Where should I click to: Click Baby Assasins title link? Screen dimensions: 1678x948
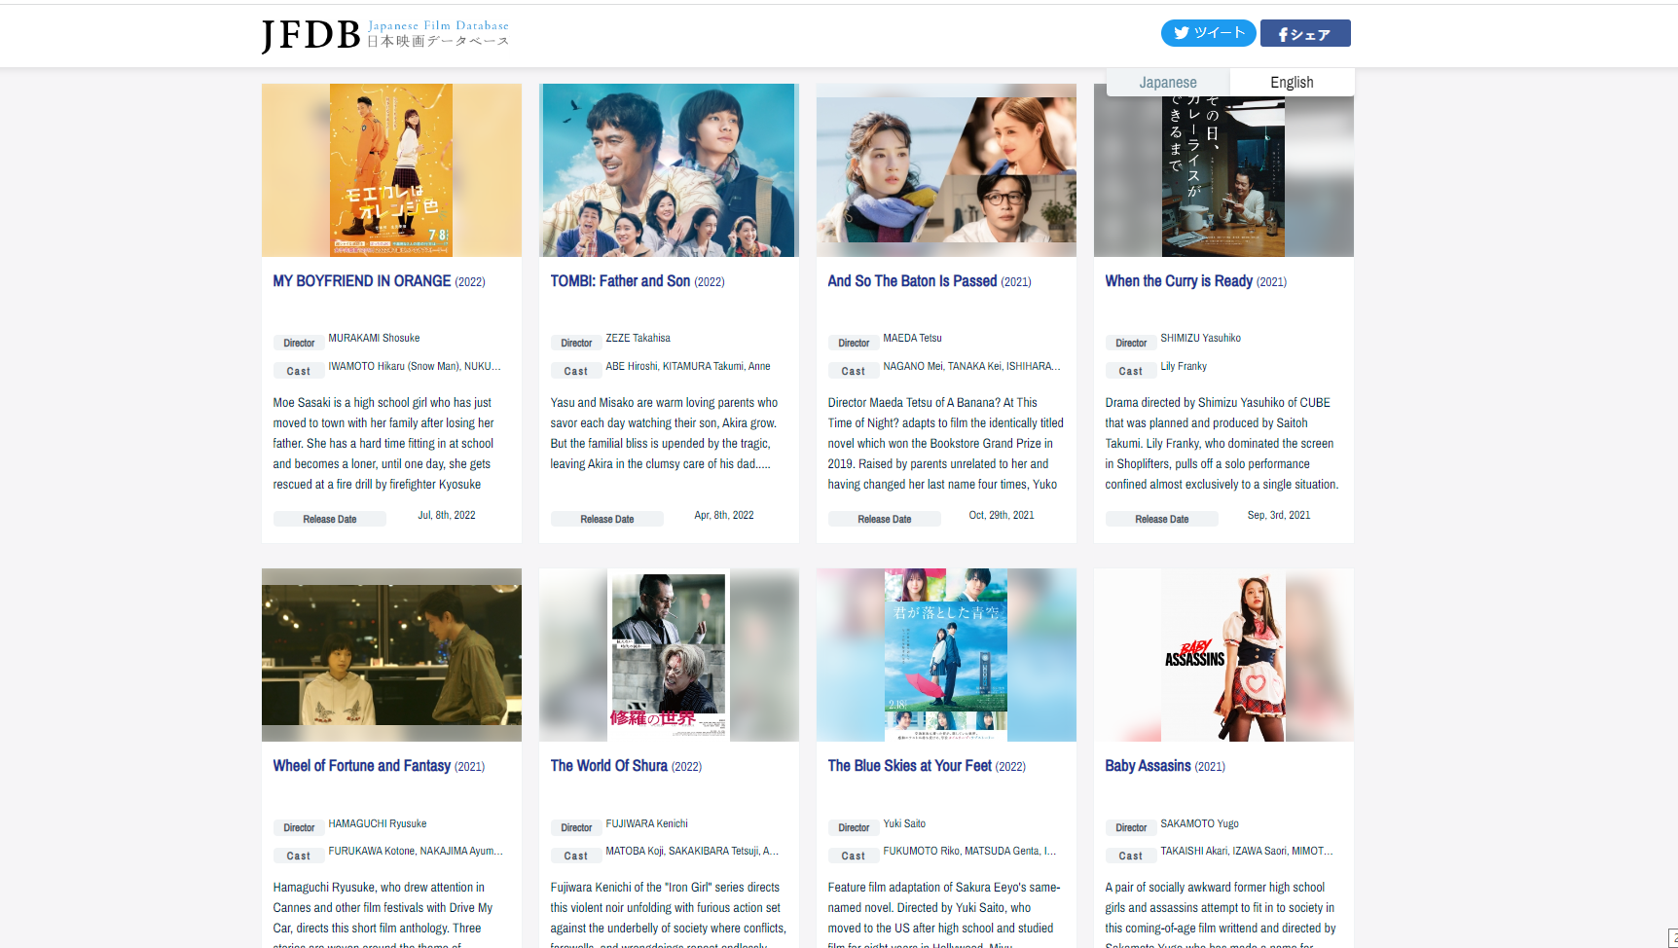[1149, 766]
